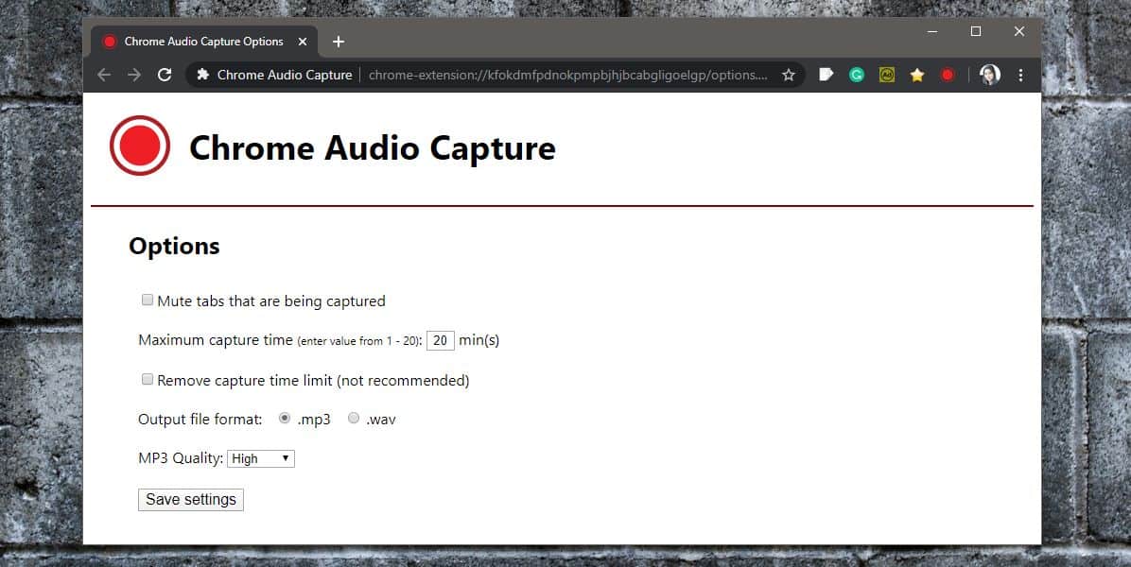The image size is (1131, 567).
Task: Focus the maximum capture time field
Action: (441, 340)
